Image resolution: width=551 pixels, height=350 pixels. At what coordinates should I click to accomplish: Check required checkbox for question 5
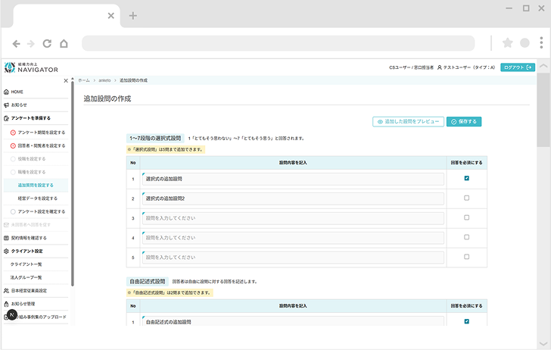coord(466,257)
